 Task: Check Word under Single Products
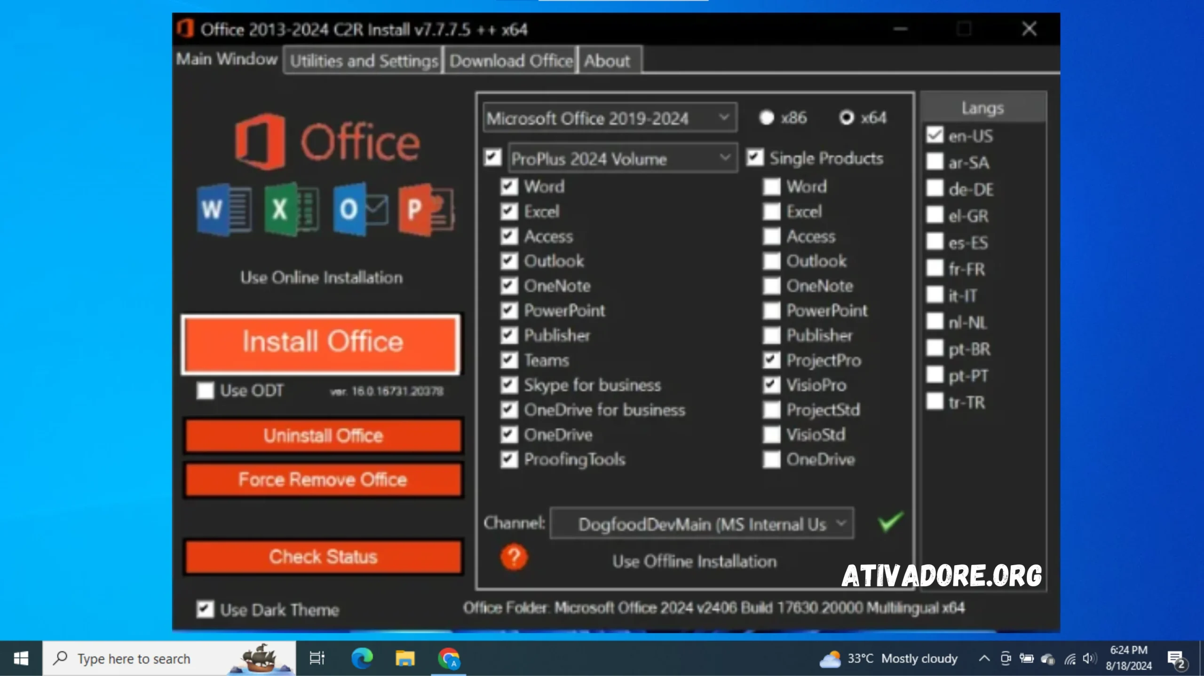771,186
